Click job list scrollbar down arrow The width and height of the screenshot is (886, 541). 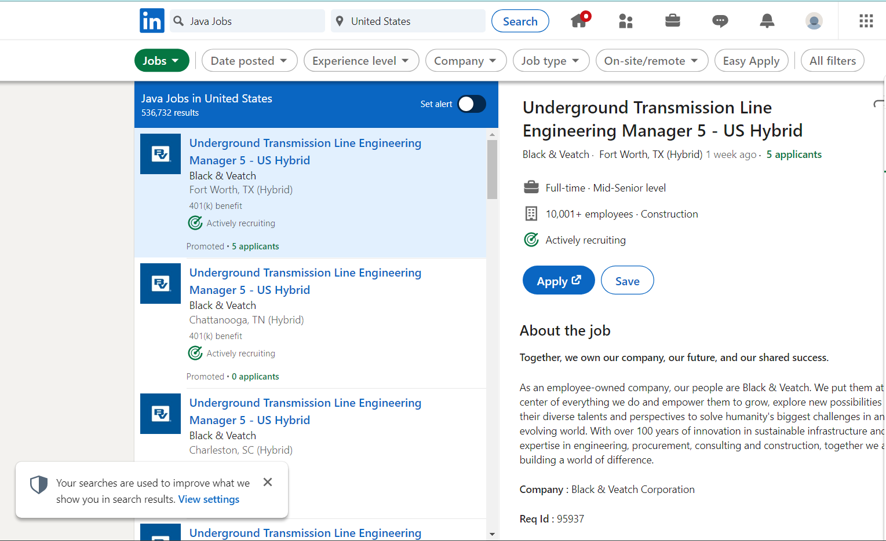click(x=493, y=534)
